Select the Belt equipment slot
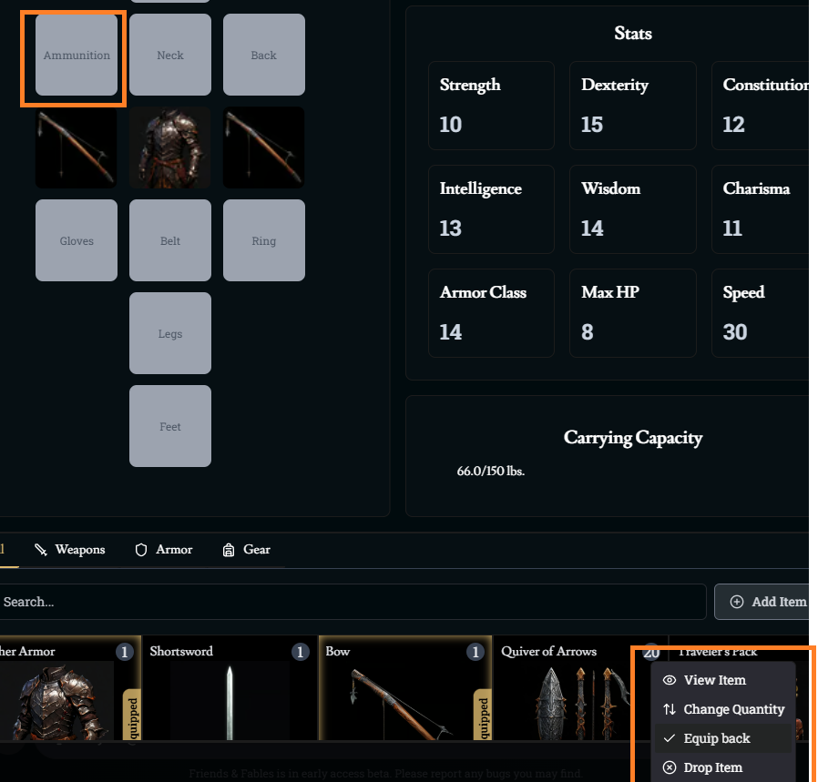This screenshot has height=782, width=818. pos(170,241)
